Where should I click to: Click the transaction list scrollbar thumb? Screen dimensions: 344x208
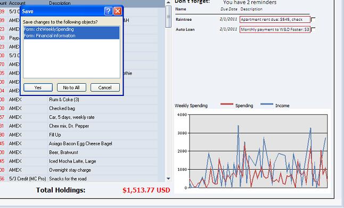pos(168,17)
